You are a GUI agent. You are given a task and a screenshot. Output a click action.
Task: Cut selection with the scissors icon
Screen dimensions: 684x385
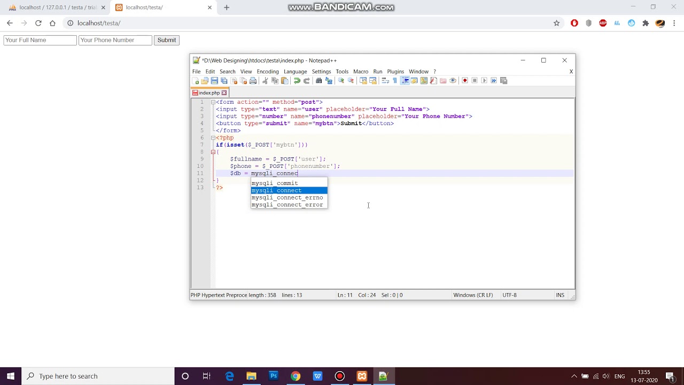click(265, 81)
